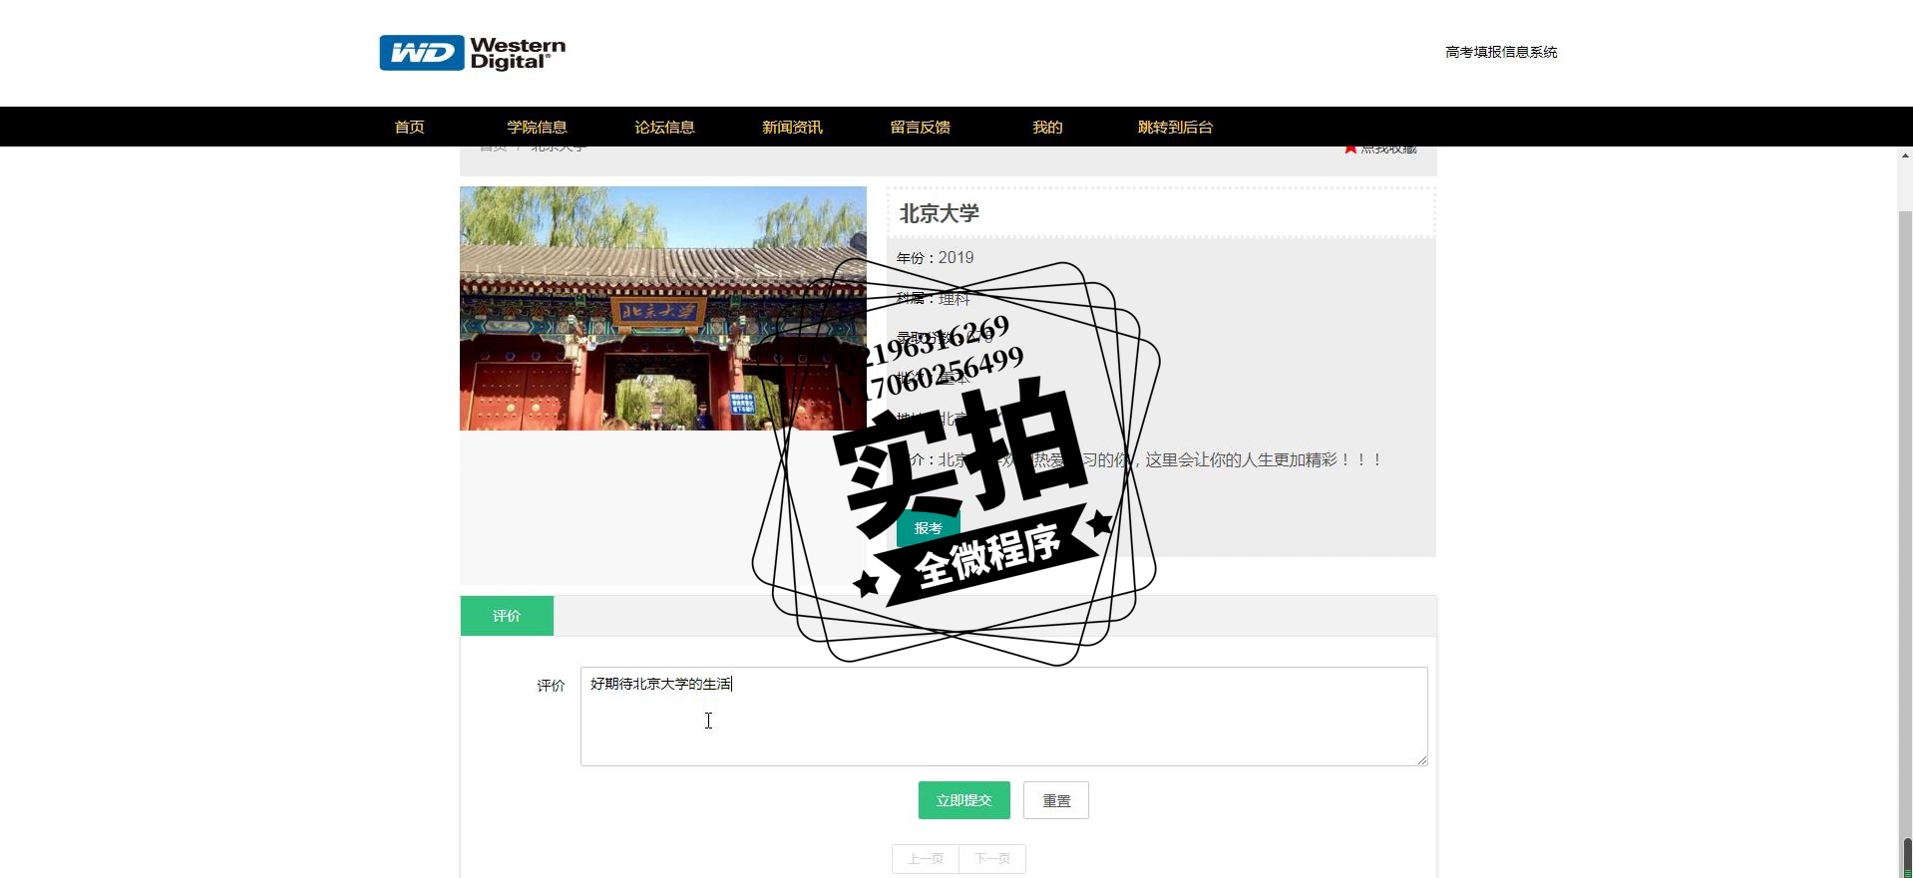Open 我的 menu item

pyautogui.click(x=1047, y=127)
